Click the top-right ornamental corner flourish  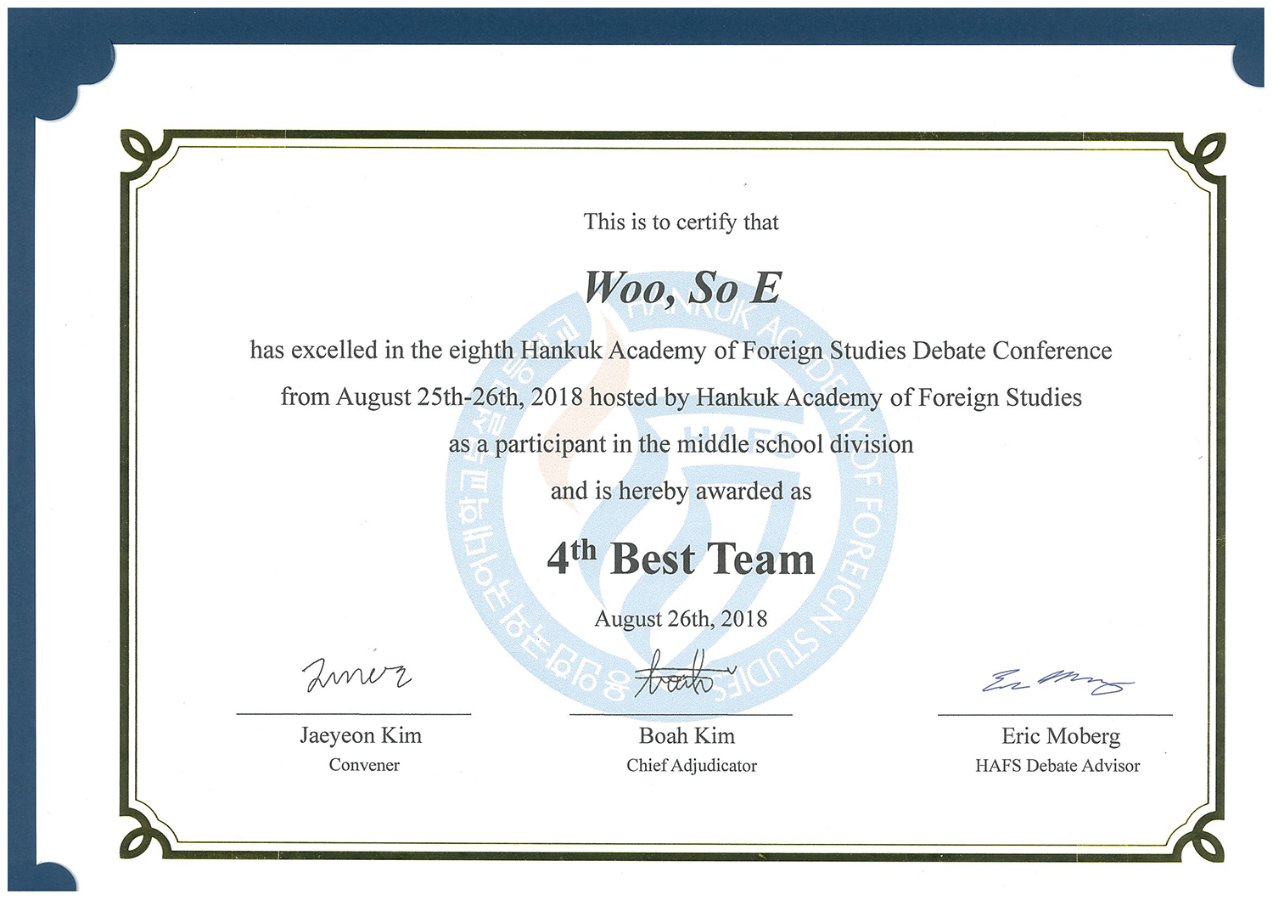(x=1203, y=155)
